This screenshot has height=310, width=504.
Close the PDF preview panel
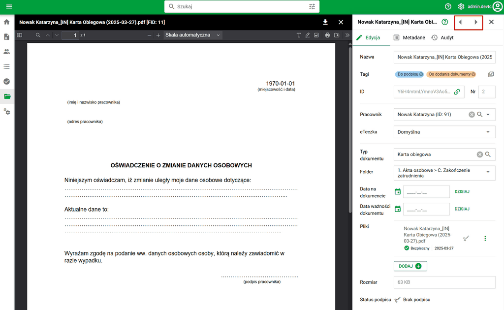(341, 22)
